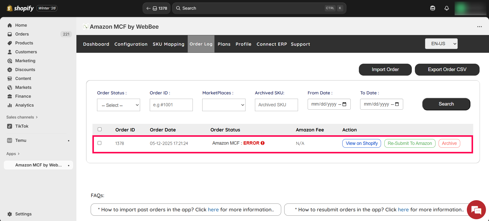Viewport: 489px width, 221px height.
Task: Click the Export Order CSV button
Action: 447,70
